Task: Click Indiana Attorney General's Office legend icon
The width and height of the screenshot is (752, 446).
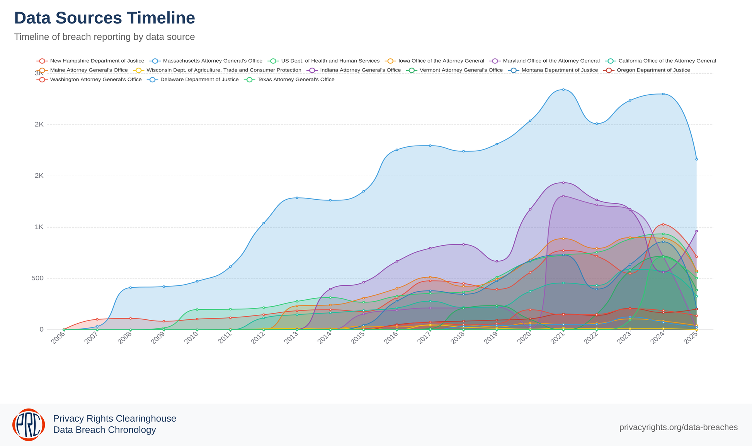Action: click(313, 70)
